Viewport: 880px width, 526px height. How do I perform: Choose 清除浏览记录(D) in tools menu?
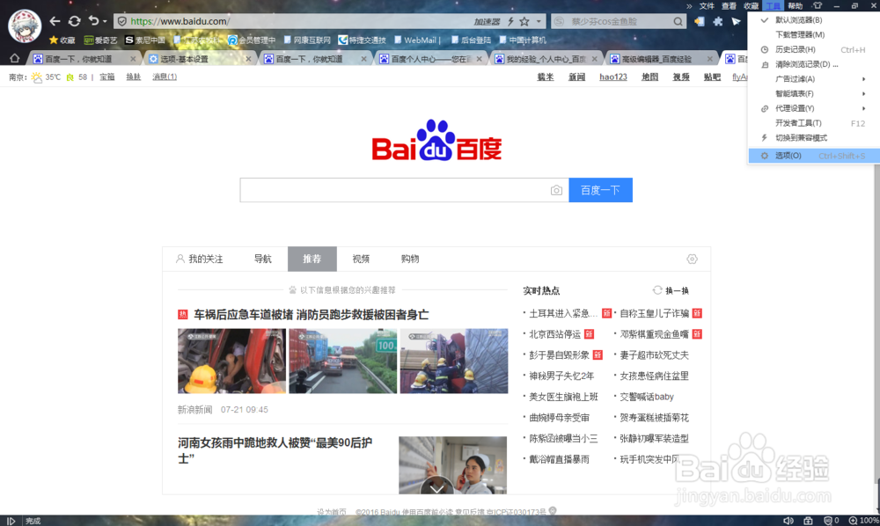tap(814, 64)
